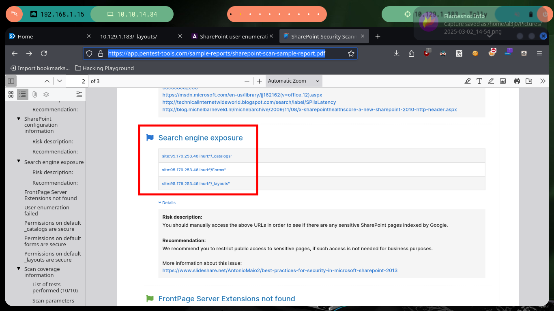Open the msdn.microsoft.com library link
The height and width of the screenshot is (311, 554).
(242, 95)
